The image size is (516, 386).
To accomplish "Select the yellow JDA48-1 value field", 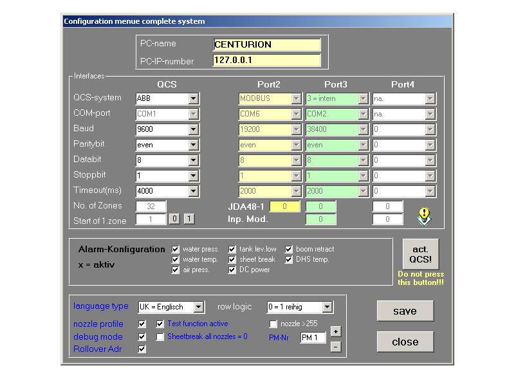I will click(x=284, y=207).
